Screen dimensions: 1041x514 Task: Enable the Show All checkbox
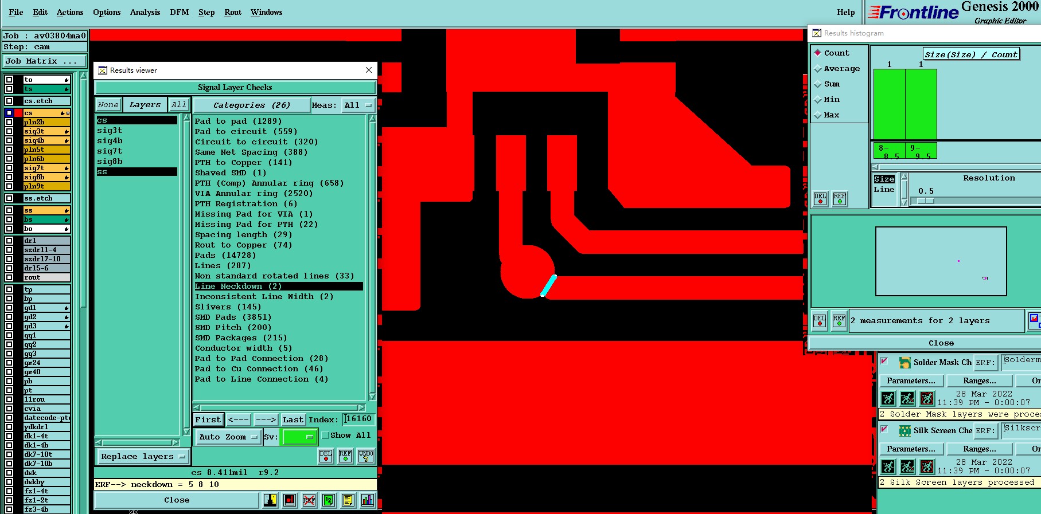point(325,435)
